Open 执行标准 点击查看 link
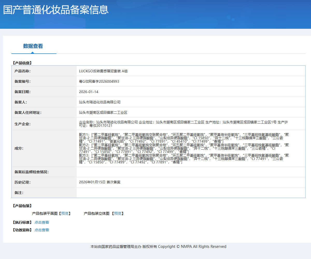Screen dimensions: 311x259 click(x=42, y=222)
